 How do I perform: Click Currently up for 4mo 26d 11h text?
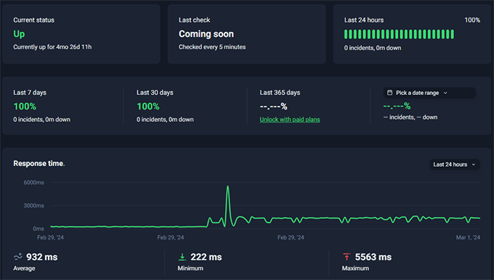(52, 47)
